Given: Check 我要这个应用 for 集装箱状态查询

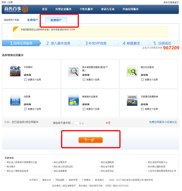Looking at the screenshot, I should (84, 109).
